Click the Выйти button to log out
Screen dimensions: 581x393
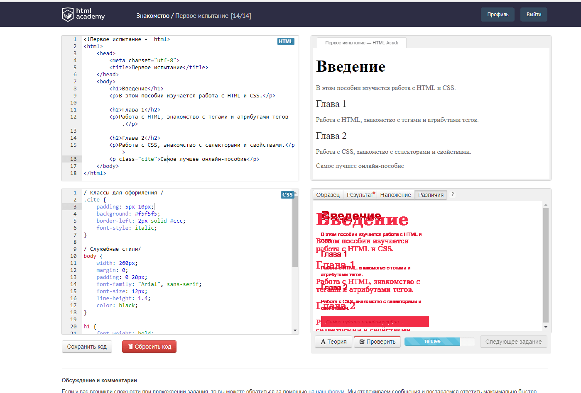[x=534, y=15]
